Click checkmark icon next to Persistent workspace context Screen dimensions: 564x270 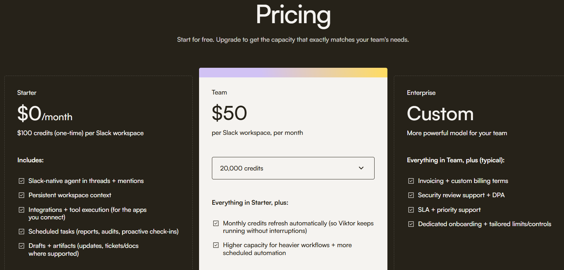[21, 195]
